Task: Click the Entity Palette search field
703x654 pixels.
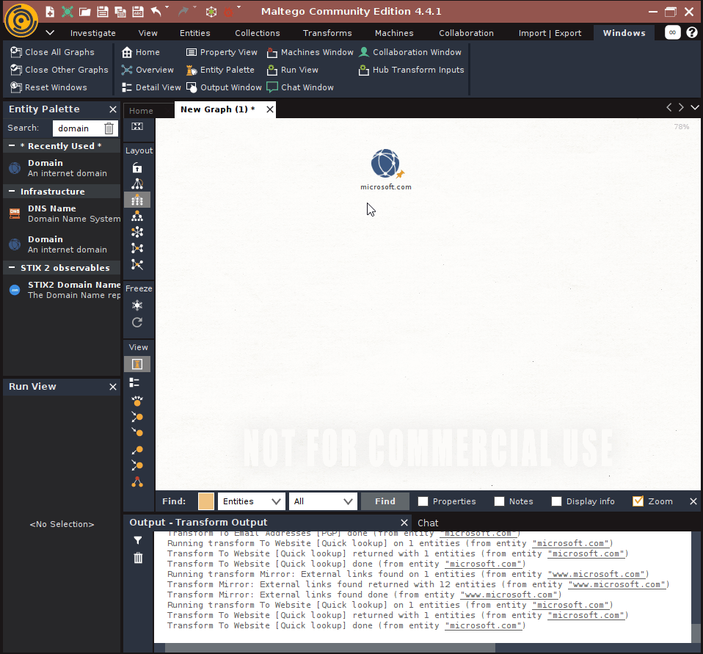Action: pyautogui.click(x=78, y=128)
